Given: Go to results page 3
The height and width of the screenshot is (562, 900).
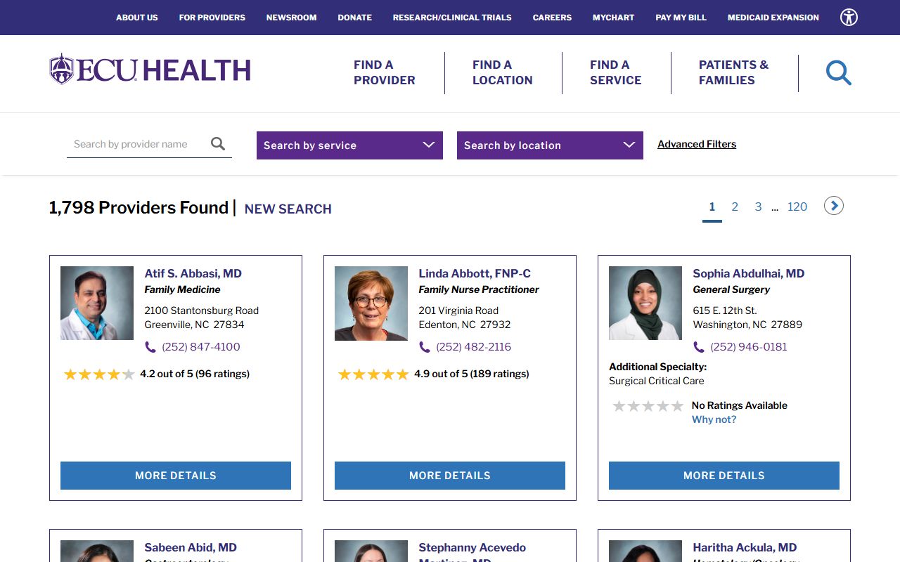Looking at the screenshot, I should pyautogui.click(x=758, y=207).
